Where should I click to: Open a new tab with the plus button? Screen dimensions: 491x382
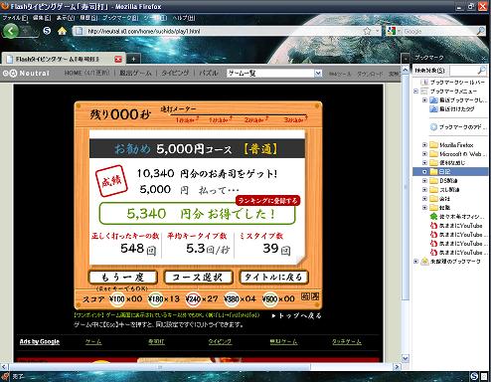pos(133,59)
